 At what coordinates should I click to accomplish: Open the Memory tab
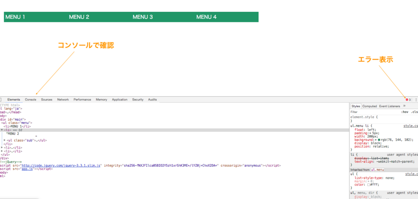pyautogui.click(x=102, y=99)
